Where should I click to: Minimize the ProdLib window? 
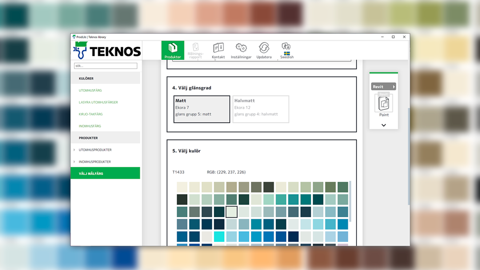click(x=382, y=37)
